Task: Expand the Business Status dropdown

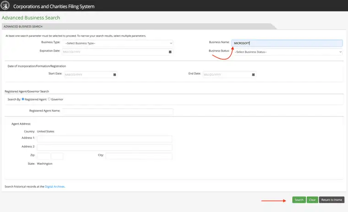Action: coord(287,52)
